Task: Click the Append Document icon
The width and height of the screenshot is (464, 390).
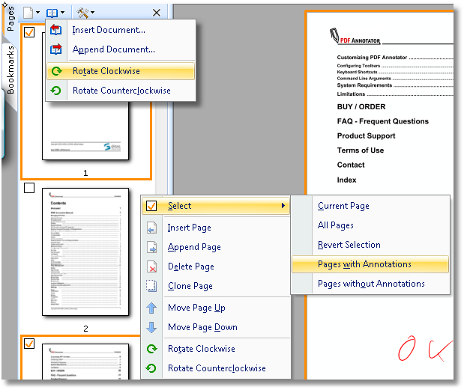Action: [x=56, y=50]
